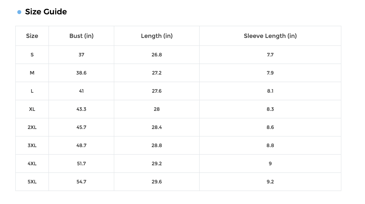Click the length value 29.6
The width and height of the screenshot is (365, 204).
(157, 182)
